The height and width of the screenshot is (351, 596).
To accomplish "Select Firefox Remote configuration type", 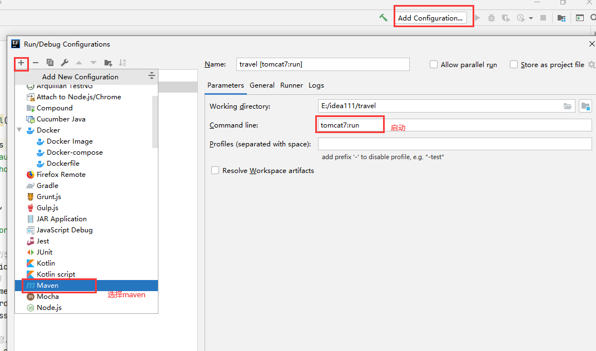I will [86, 174].
